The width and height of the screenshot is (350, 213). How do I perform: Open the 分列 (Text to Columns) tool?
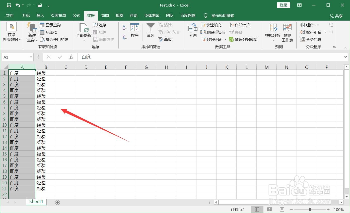pyautogui.click(x=192, y=31)
